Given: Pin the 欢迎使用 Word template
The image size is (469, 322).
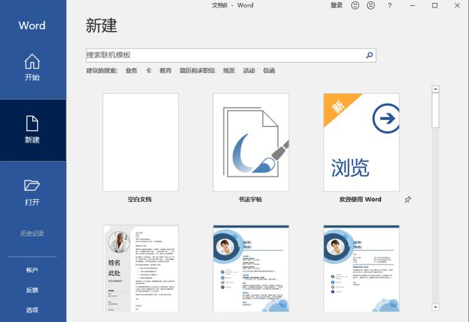Looking at the screenshot, I should pos(407,200).
